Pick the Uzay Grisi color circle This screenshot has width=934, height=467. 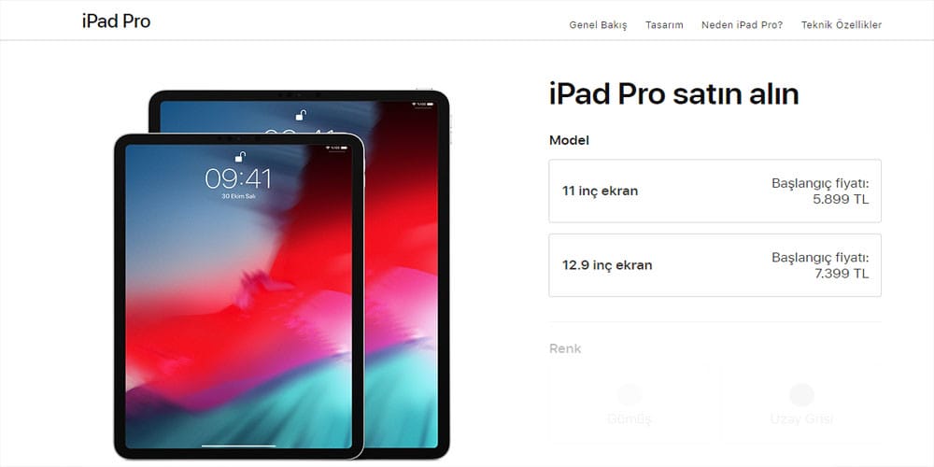click(x=801, y=395)
